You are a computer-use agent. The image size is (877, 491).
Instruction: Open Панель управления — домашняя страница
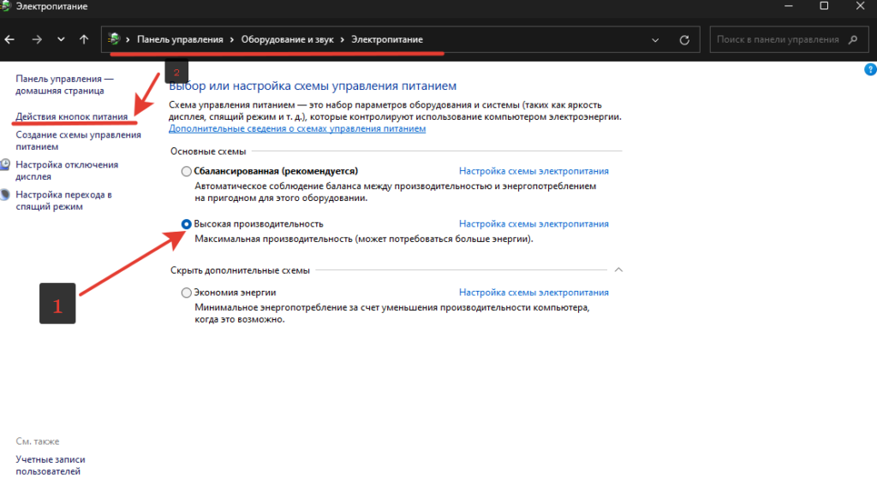pyautogui.click(x=64, y=85)
